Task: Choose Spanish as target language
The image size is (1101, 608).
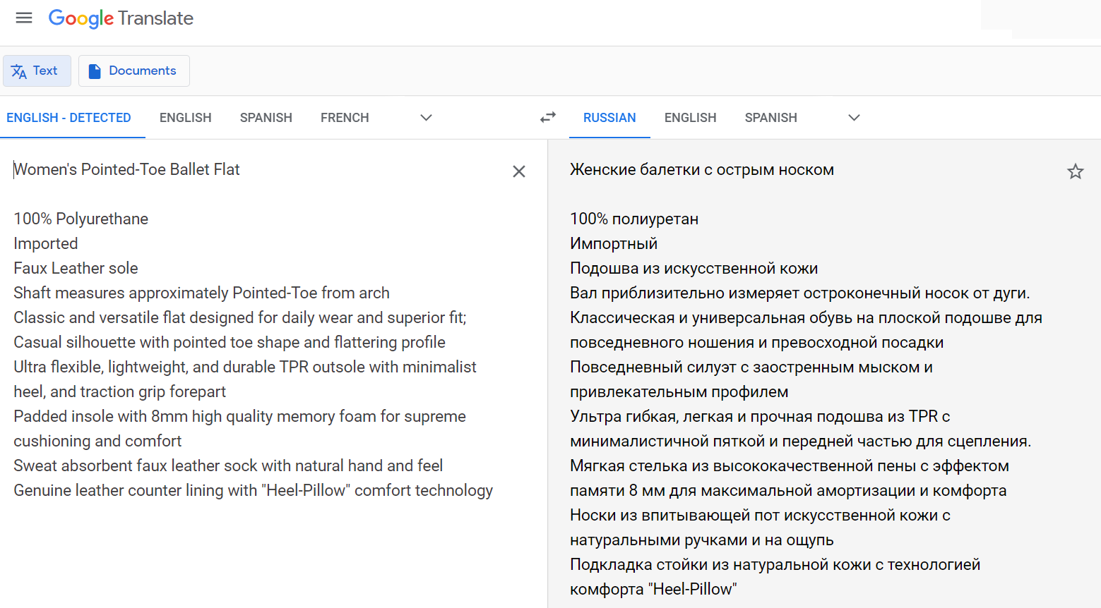Action: point(771,118)
